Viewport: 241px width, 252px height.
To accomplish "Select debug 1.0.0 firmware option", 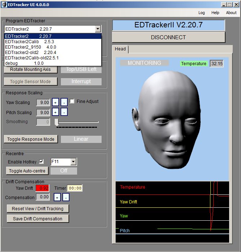I will tap(53, 63).
